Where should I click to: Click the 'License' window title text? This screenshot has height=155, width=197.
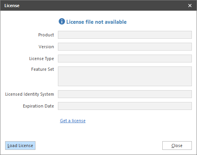[12, 6]
